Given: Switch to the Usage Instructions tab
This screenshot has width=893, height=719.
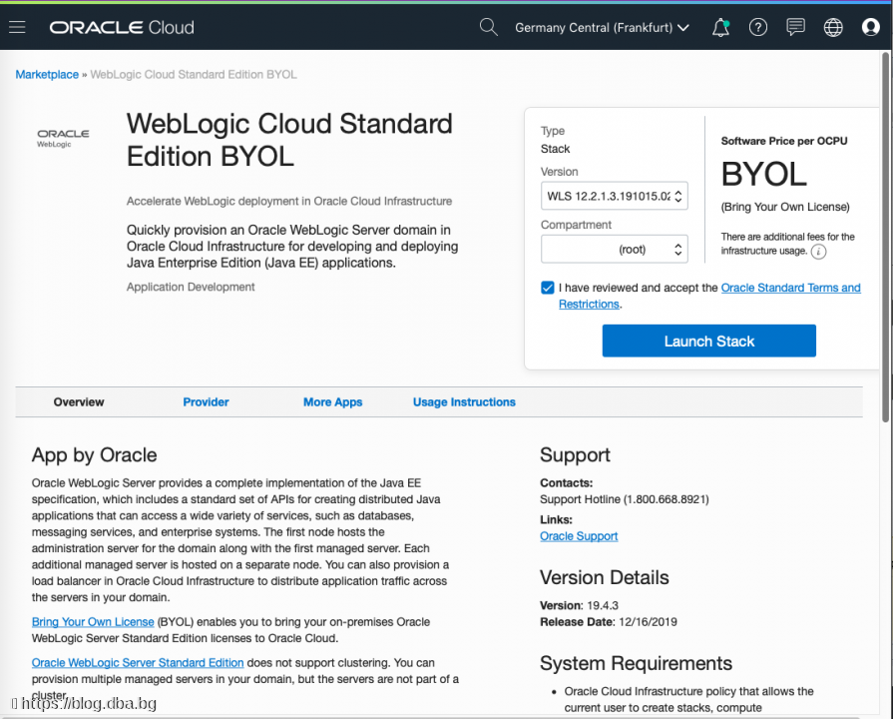Looking at the screenshot, I should 464,402.
